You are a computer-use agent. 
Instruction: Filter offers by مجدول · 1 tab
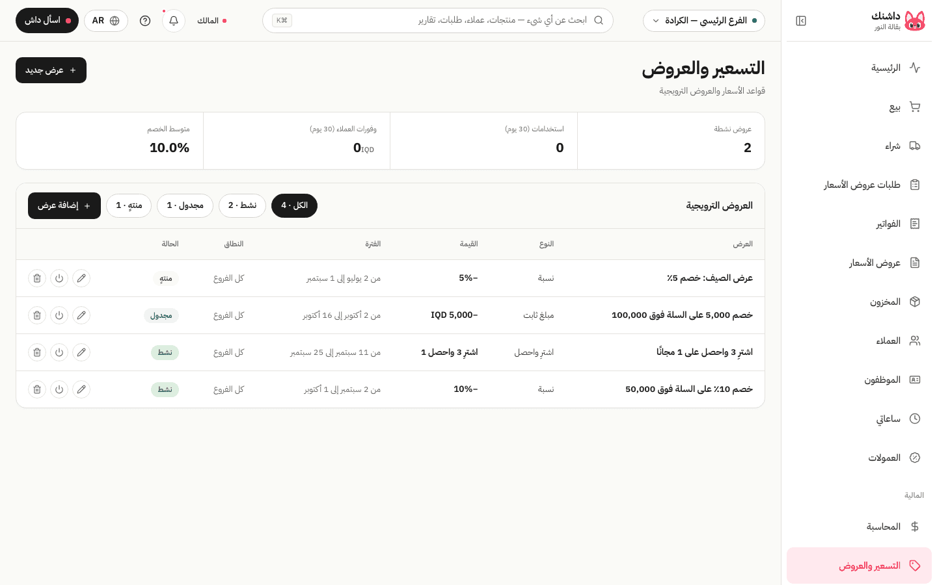click(x=185, y=205)
